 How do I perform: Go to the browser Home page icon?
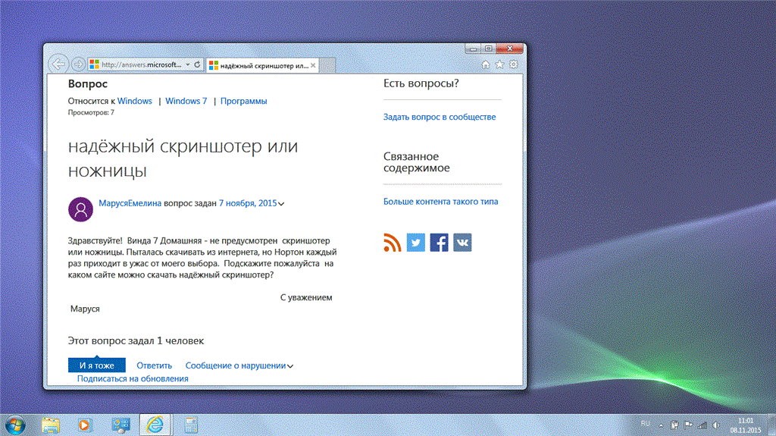(x=486, y=64)
